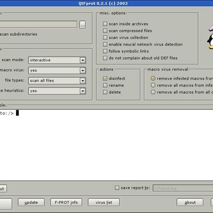Focus the console prompt area
213x213 pixels.
tap(106, 145)
